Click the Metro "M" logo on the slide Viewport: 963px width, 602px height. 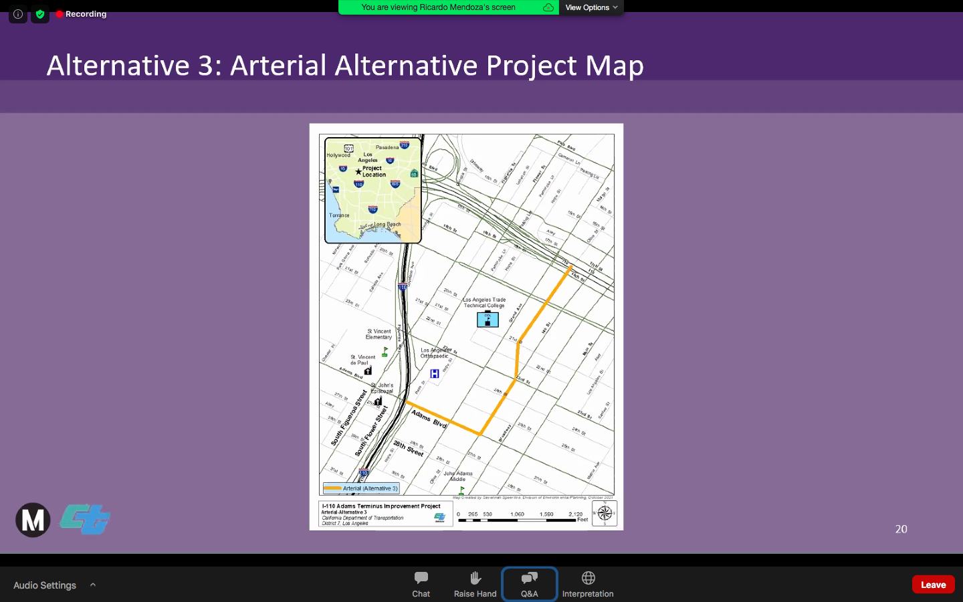pos(33,520)
